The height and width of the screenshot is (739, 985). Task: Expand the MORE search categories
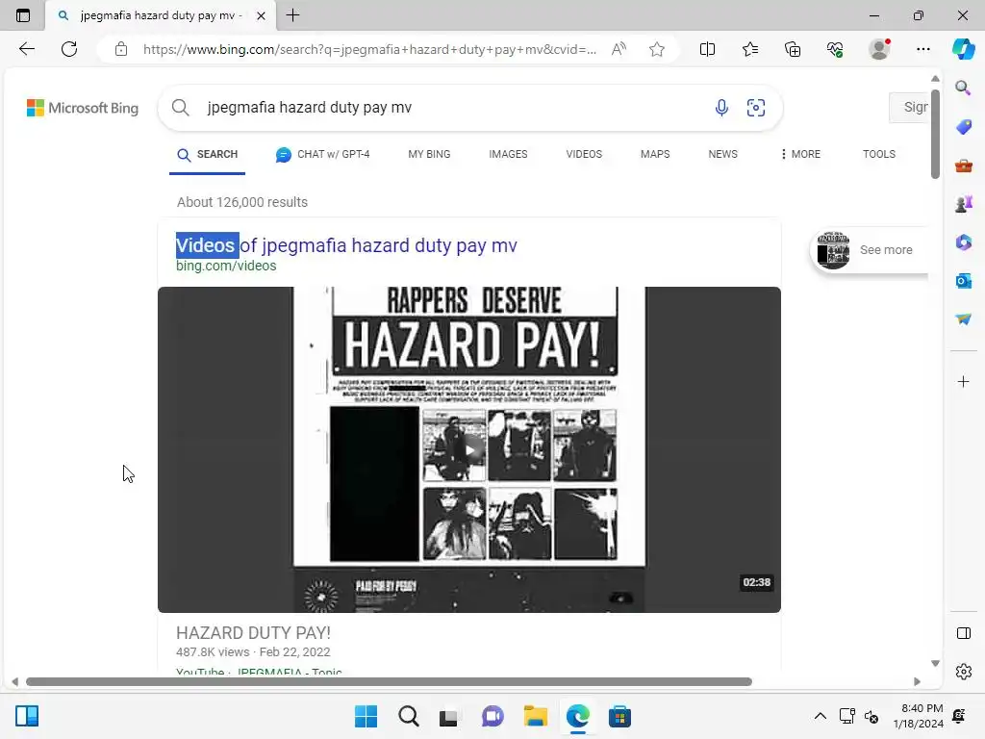pyautogui.click(x=800, y=155)
